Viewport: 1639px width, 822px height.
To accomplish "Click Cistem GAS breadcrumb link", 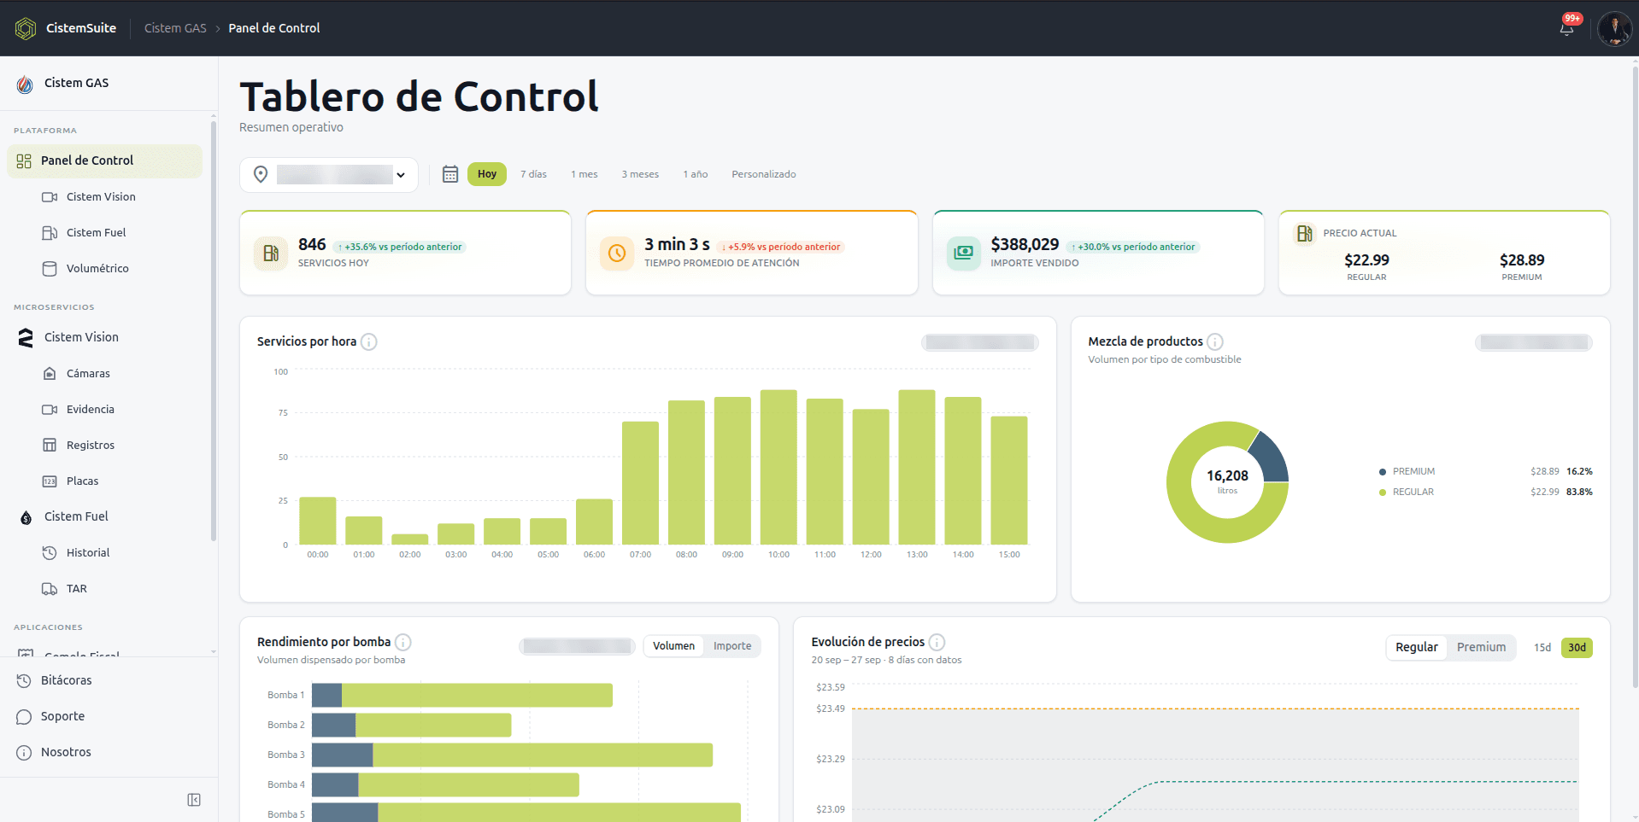I will pyautogui.click(x=175, y=28).
